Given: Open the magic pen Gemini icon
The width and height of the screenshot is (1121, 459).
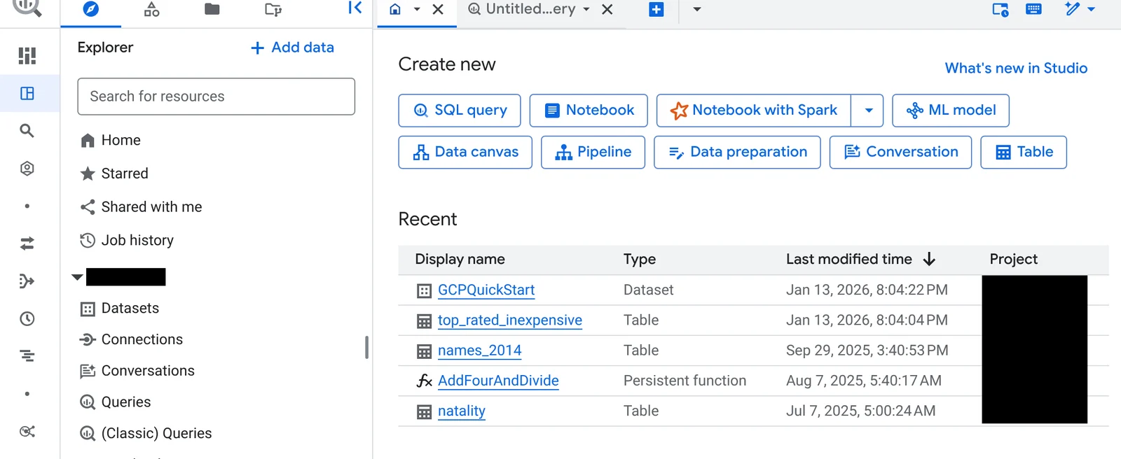Looking at the screenshot, I should coord(1072,8).
